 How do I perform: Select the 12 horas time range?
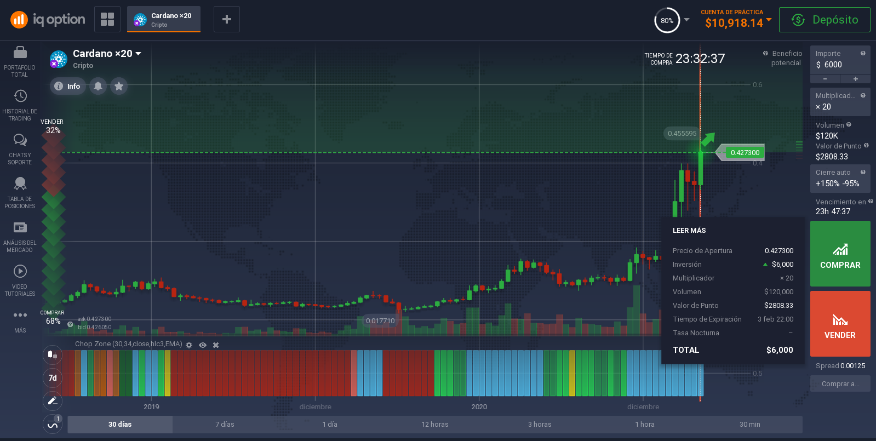[x=435, y=425]
